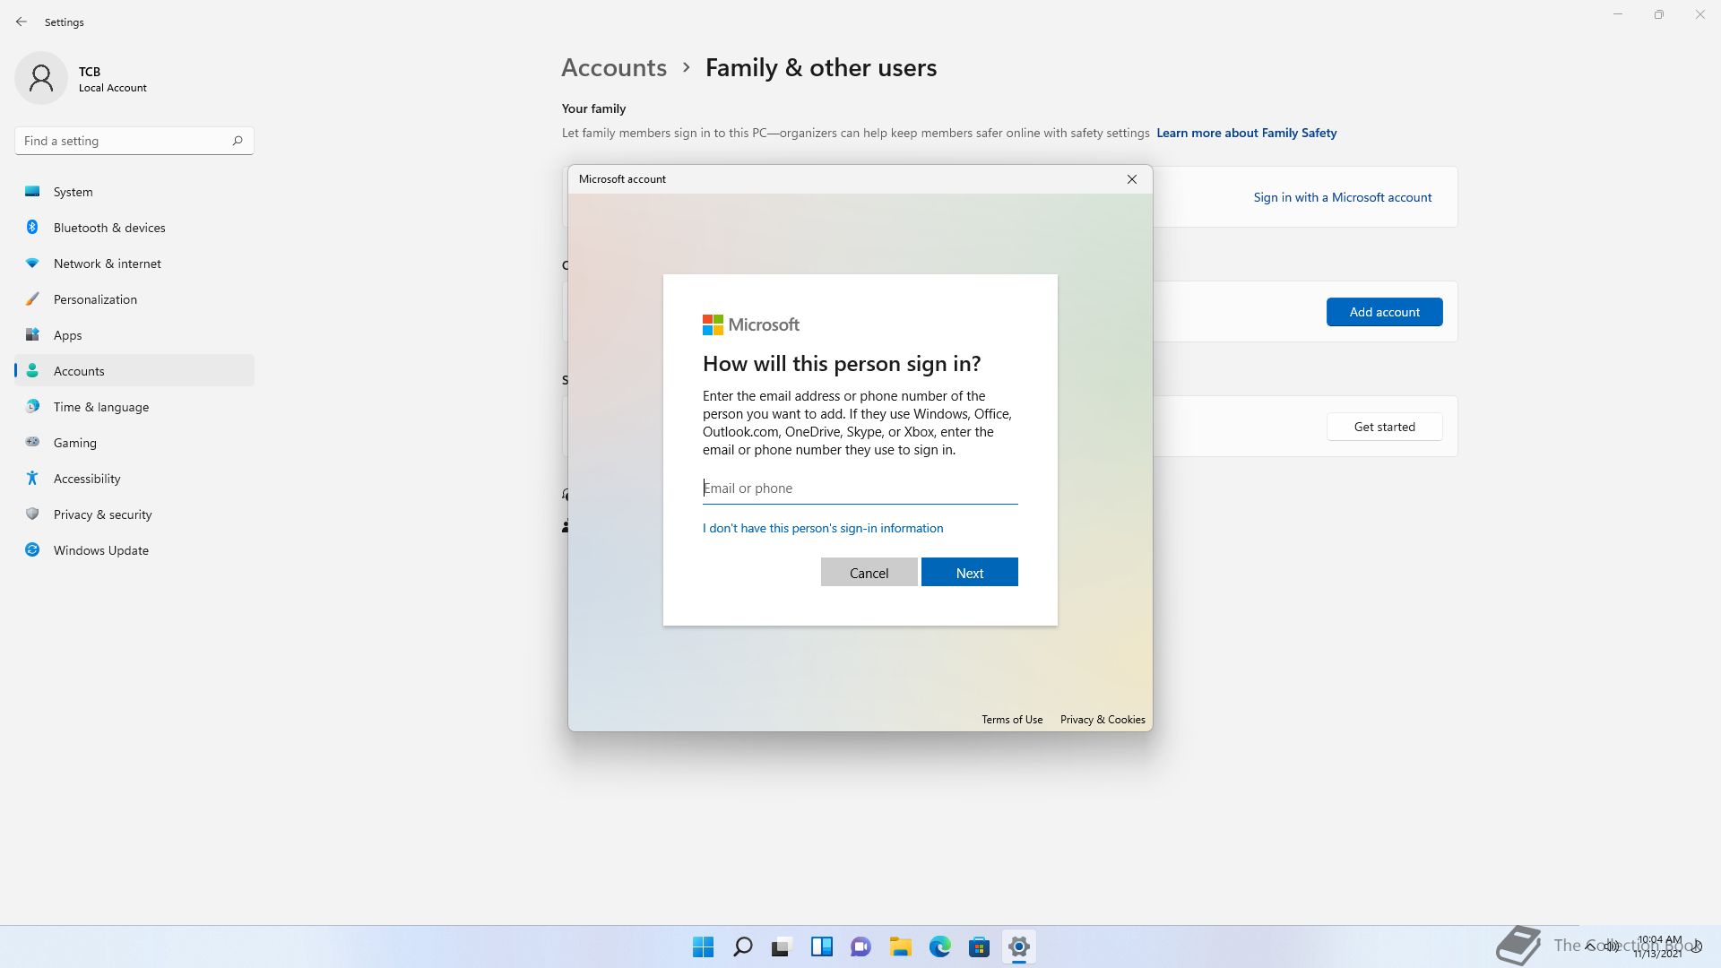Click the Apps icon in sidebar
Screen dimensions: 1721x968
[32, 334]
